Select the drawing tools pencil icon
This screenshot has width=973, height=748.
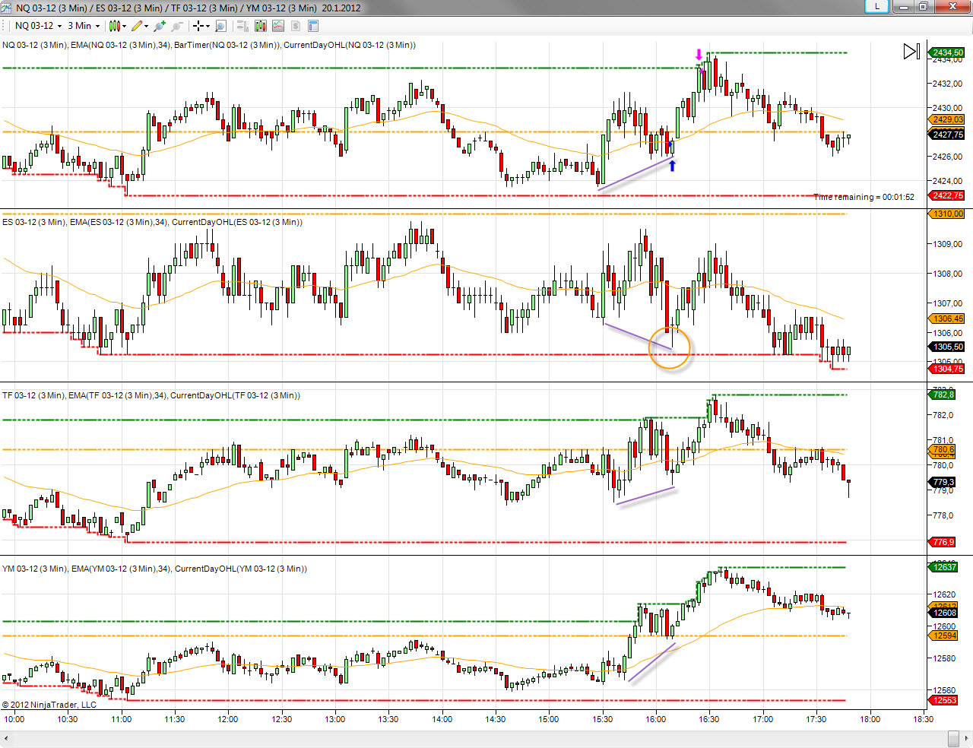(x=137, y=26)
